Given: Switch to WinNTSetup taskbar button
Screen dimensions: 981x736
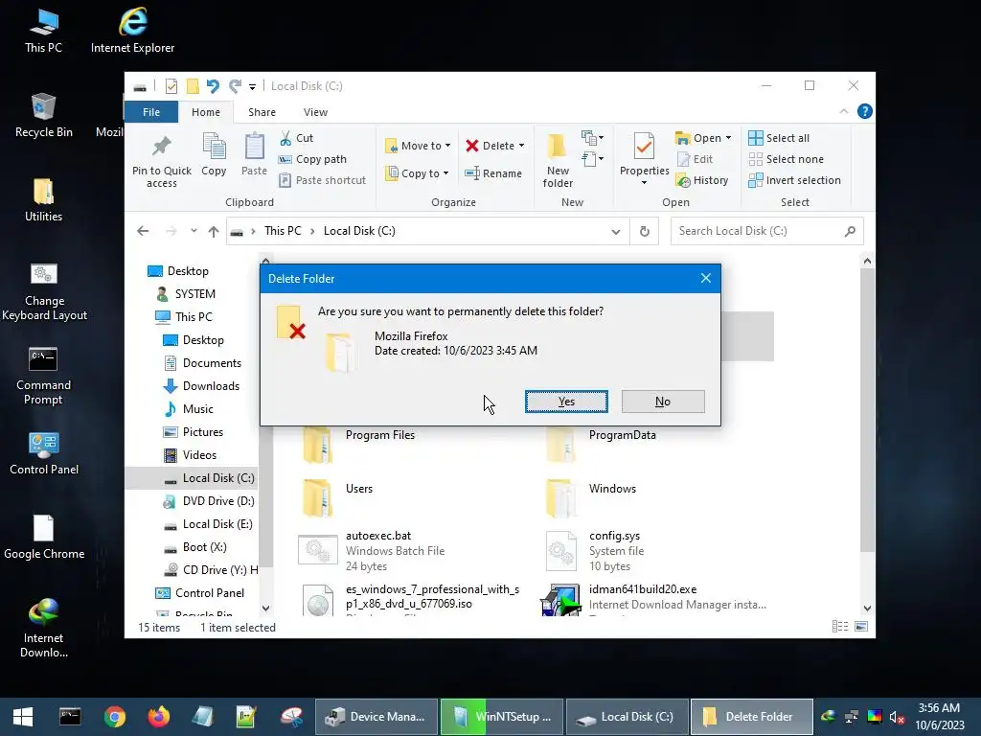Looking at the screenshot, I should pyautogui.click(x=502, y=717).
